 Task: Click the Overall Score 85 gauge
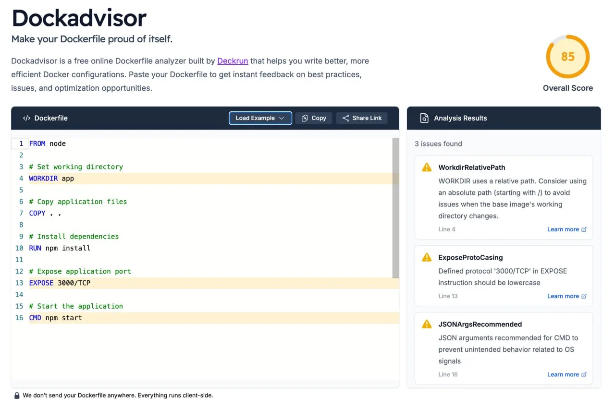click(568, 57)
